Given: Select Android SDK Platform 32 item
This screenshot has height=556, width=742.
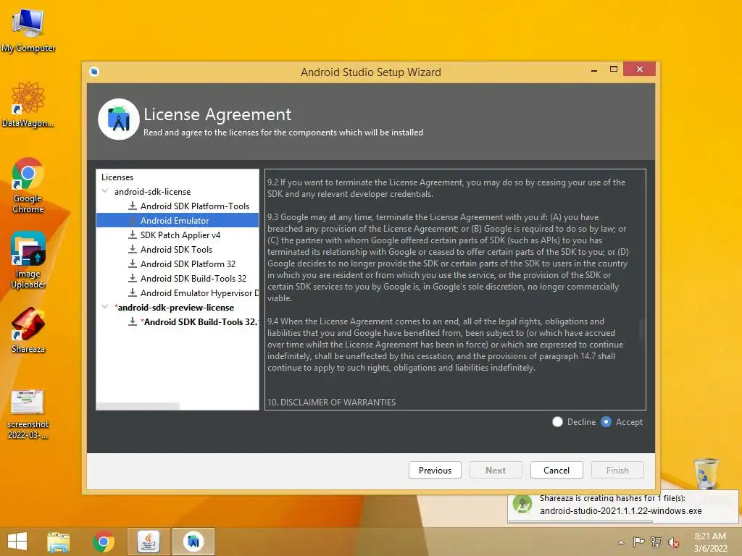Looking at the screenshot, I should click(x=188, y=264).
